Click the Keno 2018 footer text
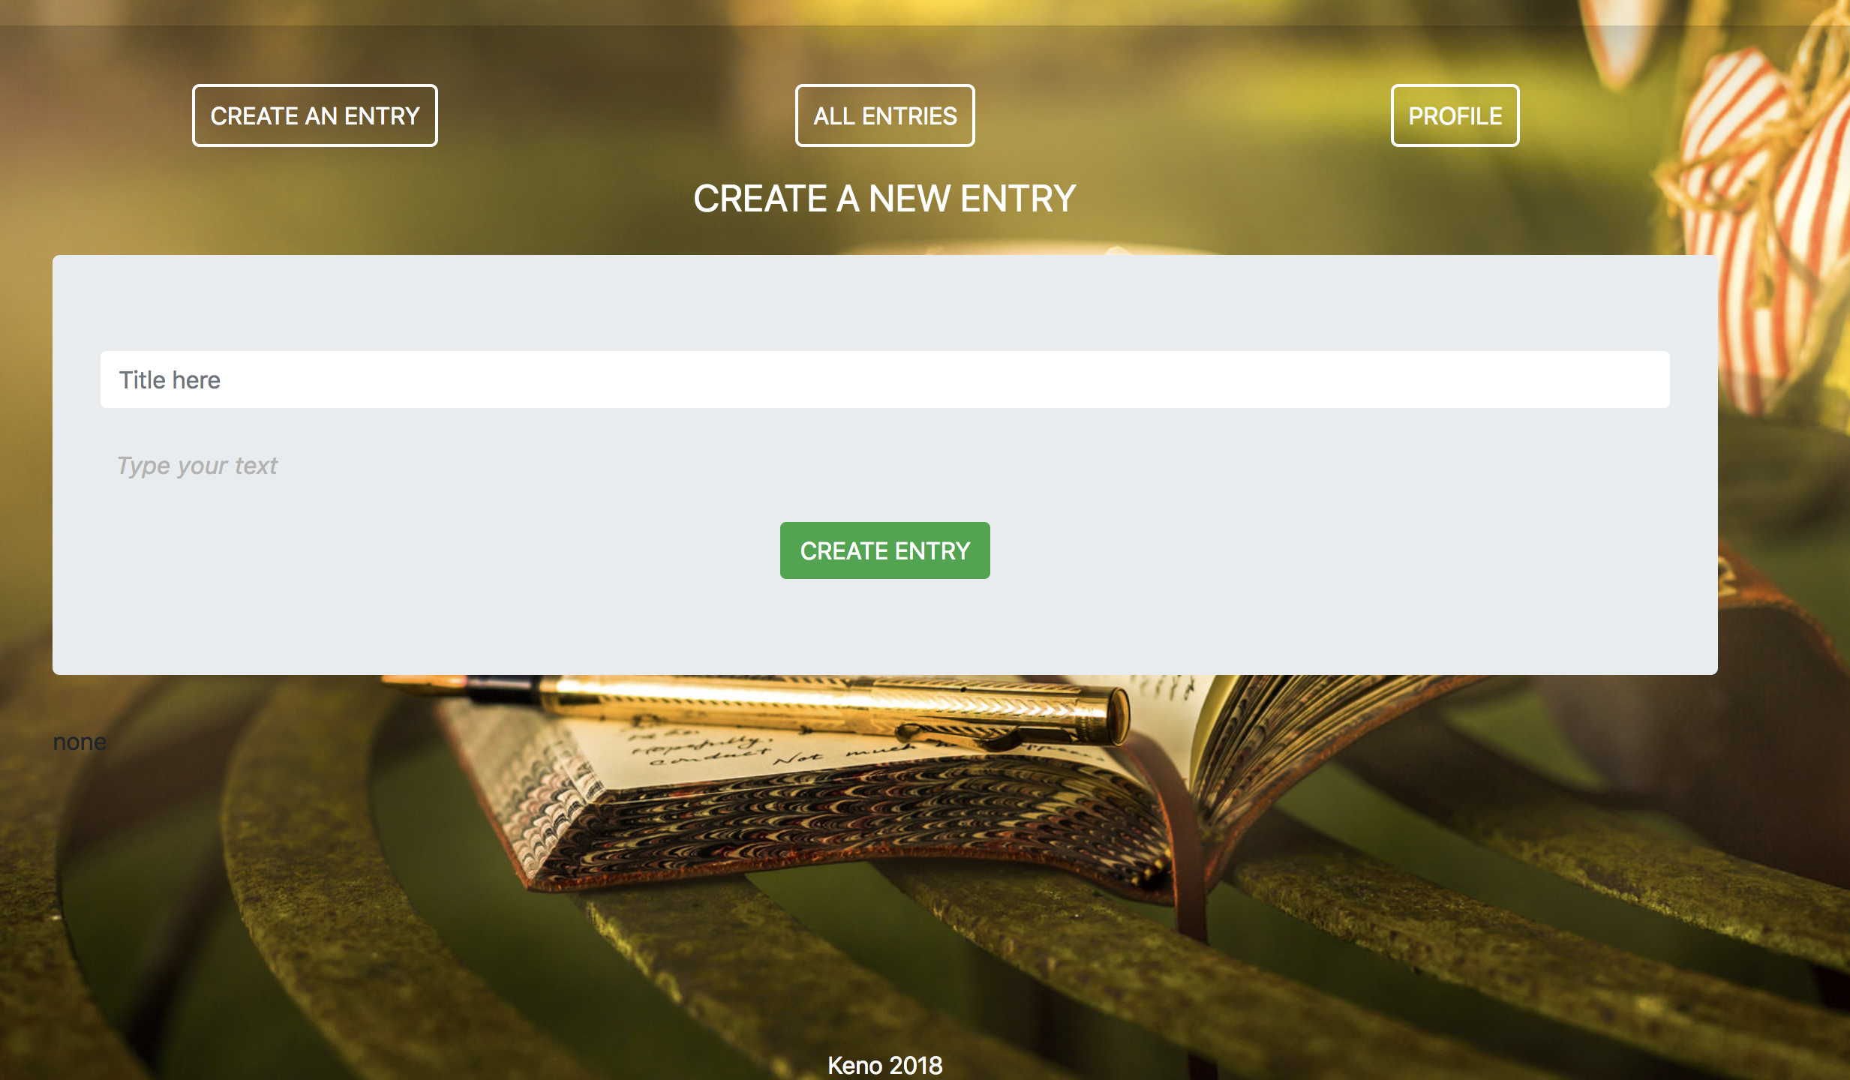Screen dimensions: 1850x1080 pos(884,1065)
